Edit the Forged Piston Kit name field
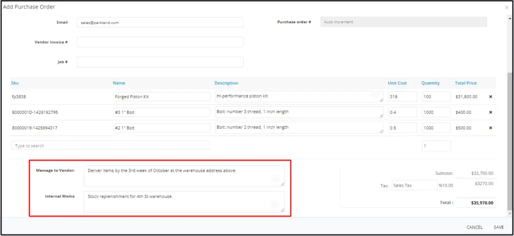The width and height of the screenshot is (514, 236). tap(162, 97)
